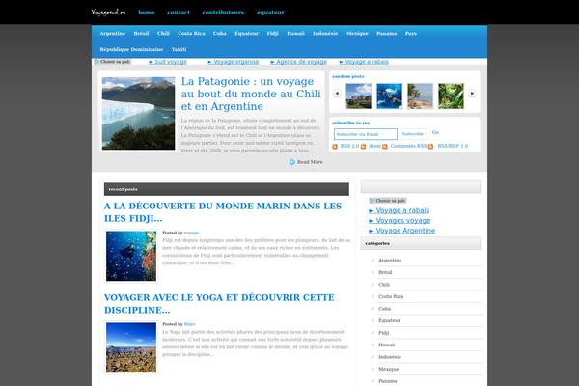The width and height of the screenshot is (579, 386).
Task: Open the Chili category in sidebar
Action: tap(384, 285)
